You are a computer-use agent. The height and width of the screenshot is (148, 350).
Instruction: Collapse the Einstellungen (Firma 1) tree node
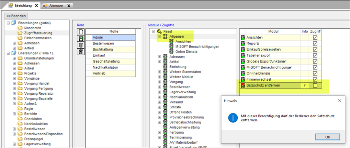(8, 53)
